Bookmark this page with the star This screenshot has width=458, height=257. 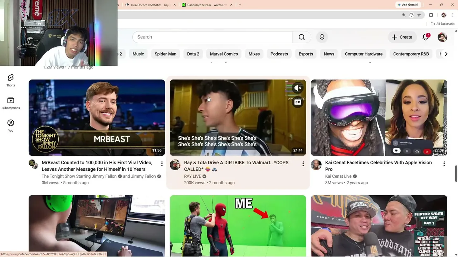tap(419, 15)
